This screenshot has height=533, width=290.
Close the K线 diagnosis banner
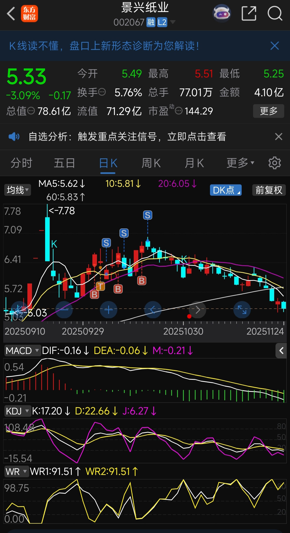(x=275, y=46)
